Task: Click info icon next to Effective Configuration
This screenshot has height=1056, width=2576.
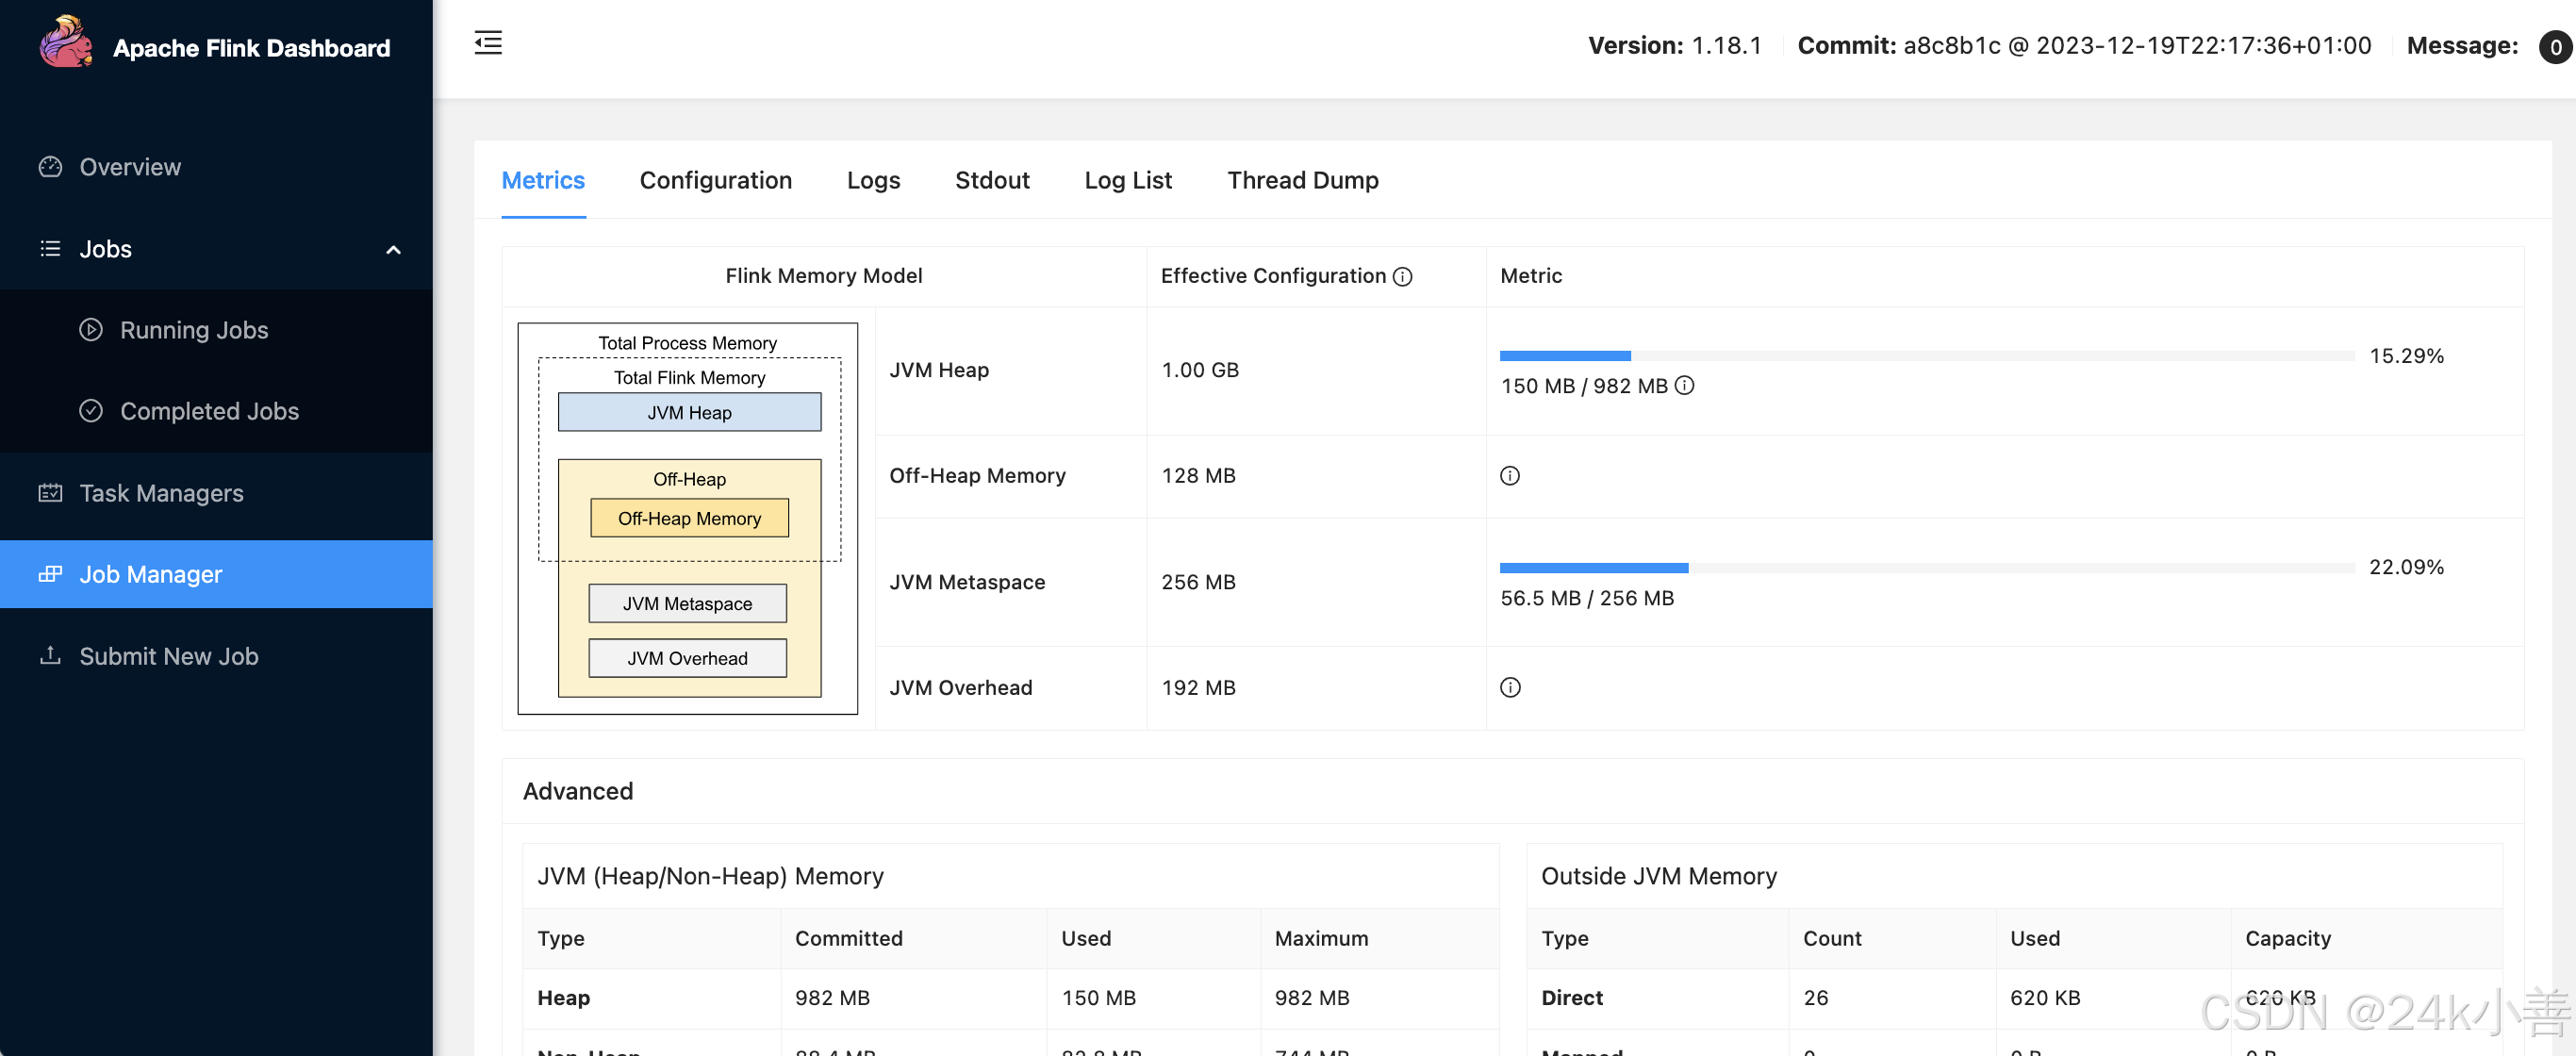Action: point(1402,277)
